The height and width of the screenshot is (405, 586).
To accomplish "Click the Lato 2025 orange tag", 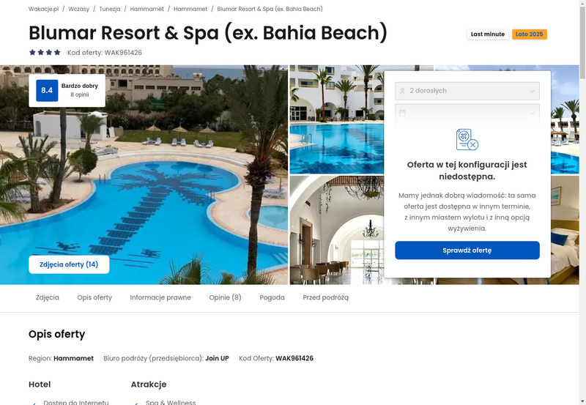I will 529,34.
